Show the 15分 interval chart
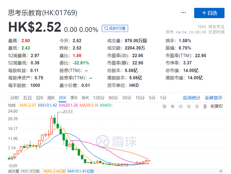231x174 pixels. coord(140,98)
